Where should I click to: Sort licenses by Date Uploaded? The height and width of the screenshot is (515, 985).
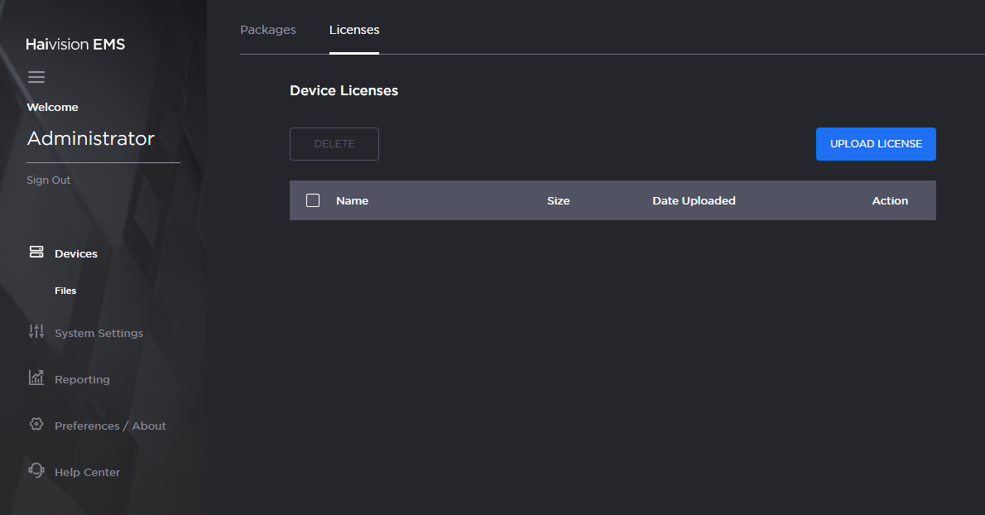694,200
